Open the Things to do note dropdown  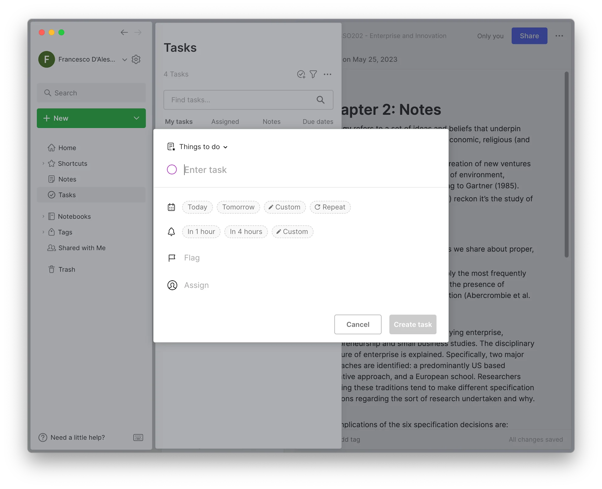[203, 147]
